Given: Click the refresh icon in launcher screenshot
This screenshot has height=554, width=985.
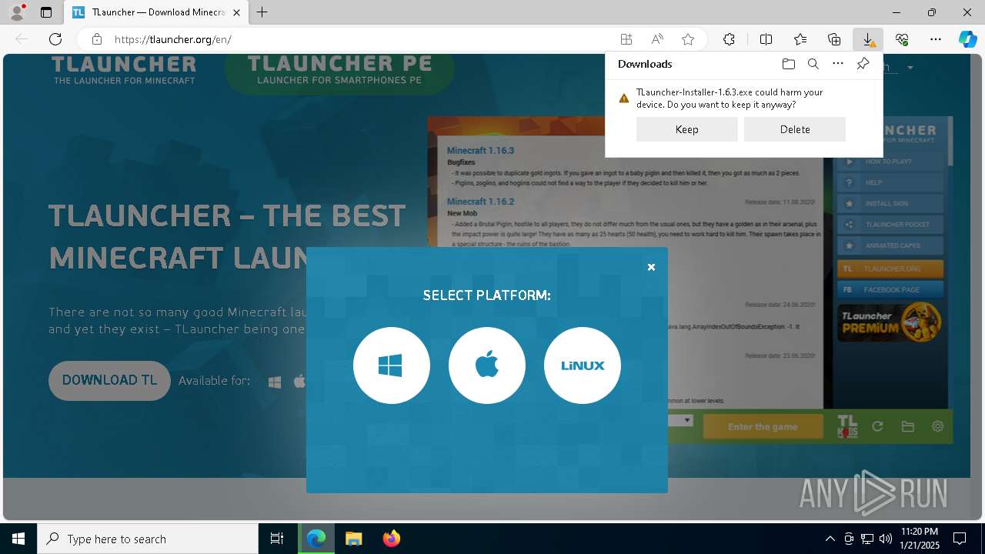Looking at the screenshot, I should pos(877,426).
